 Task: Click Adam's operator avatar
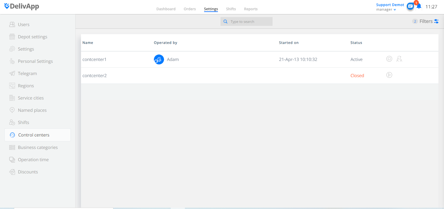(x=159, y=60)
